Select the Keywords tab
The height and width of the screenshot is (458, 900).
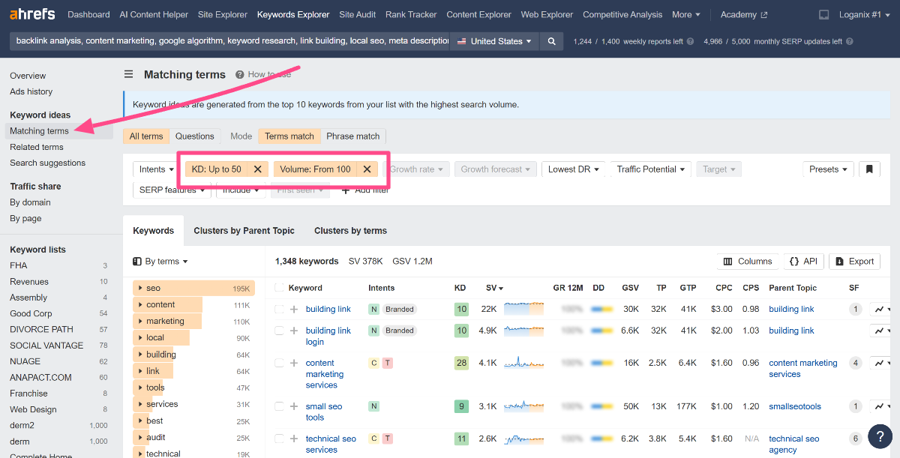(153, 231)
